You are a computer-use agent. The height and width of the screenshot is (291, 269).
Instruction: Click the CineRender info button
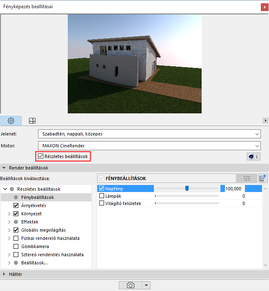253,157
